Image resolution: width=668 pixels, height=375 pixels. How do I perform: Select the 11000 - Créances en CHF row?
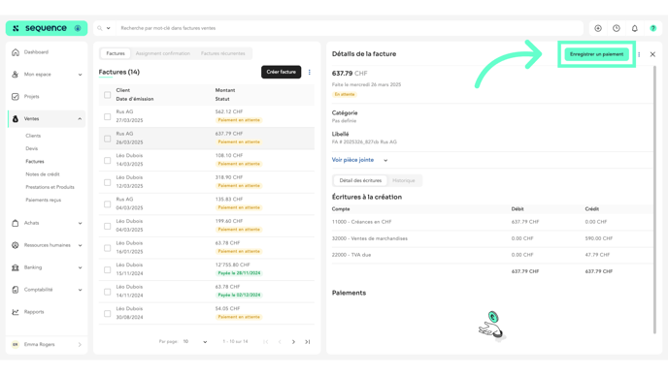pyautogui.click(x=492, y=222)
